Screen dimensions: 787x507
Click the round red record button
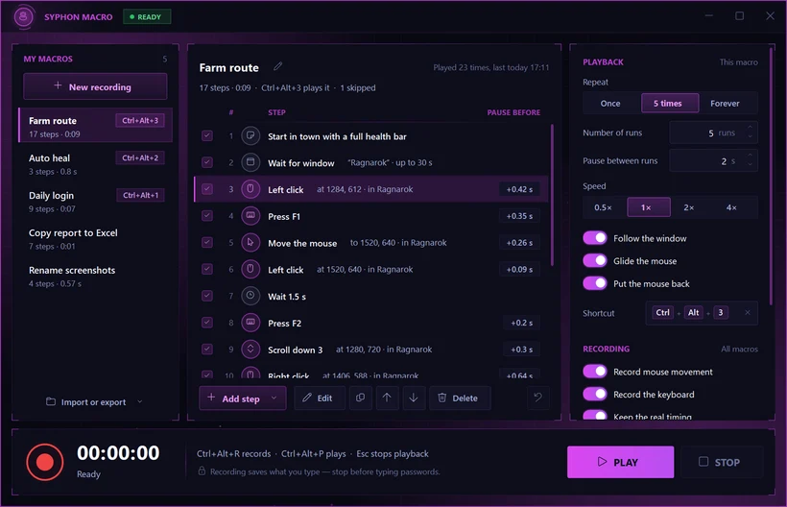(45, 462)
